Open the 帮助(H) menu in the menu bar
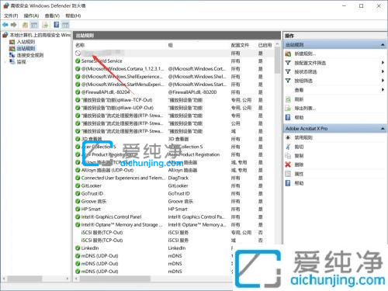 click(x=73, y=16)
